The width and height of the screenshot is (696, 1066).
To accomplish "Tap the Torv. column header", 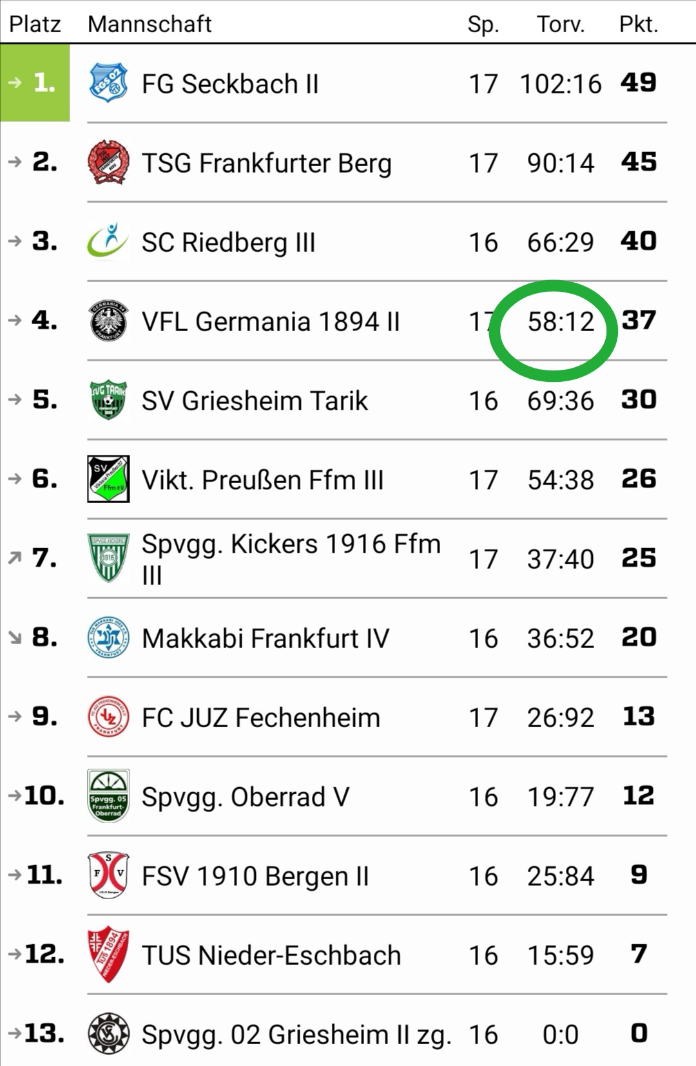I will [x=561, y=24].
